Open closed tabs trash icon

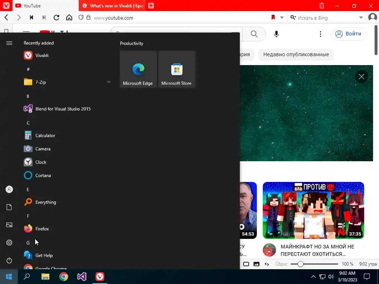[322, 6]
